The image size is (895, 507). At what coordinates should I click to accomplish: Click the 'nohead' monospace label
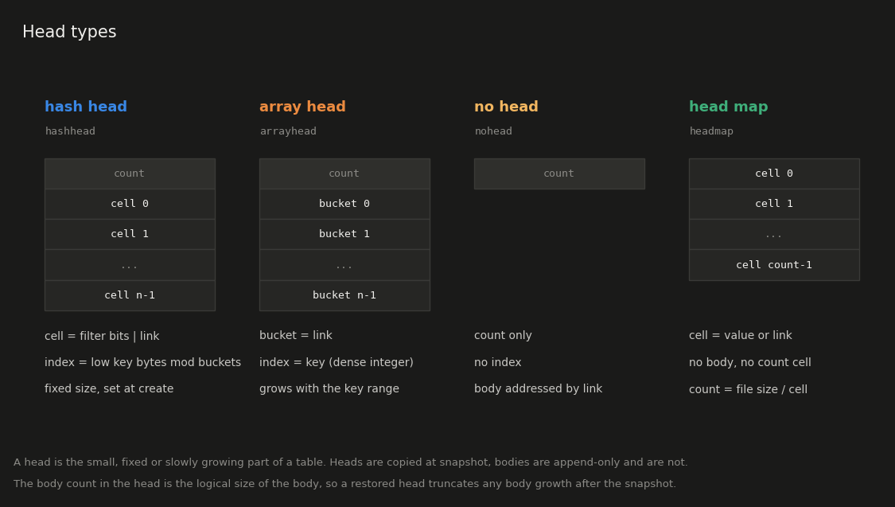[x=493, y=131]
